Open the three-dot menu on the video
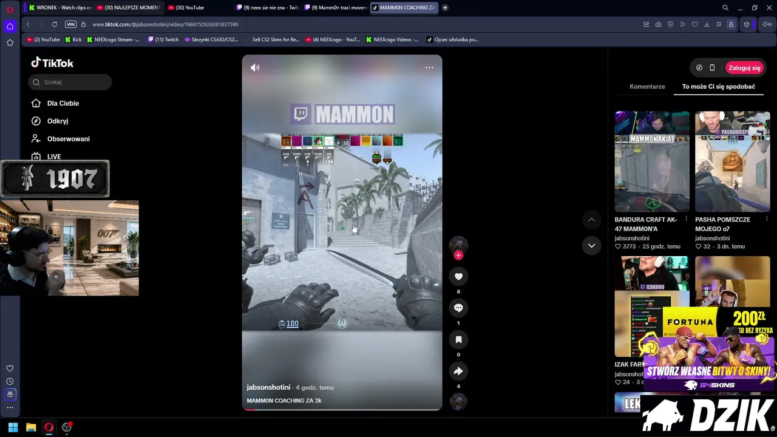The image size is (777, 437). [x=429, y=68]
